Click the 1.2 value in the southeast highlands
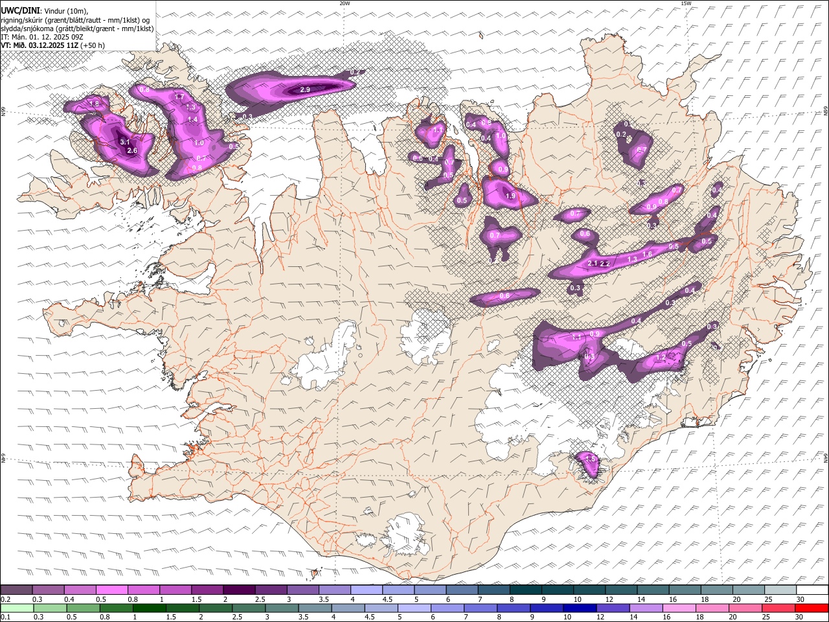The height and width of the screenshot is (622, 829). click(x=661, y=358)
